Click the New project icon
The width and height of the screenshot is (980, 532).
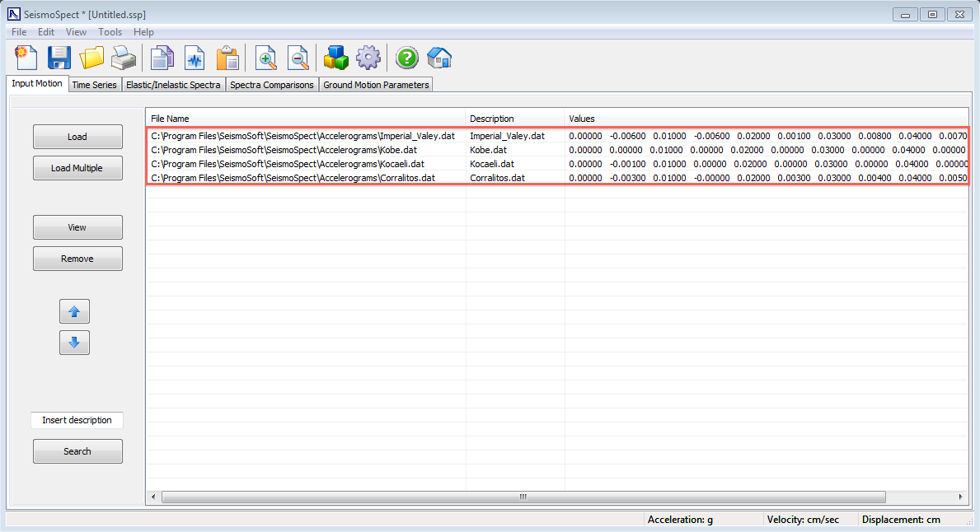pos(27,58)
